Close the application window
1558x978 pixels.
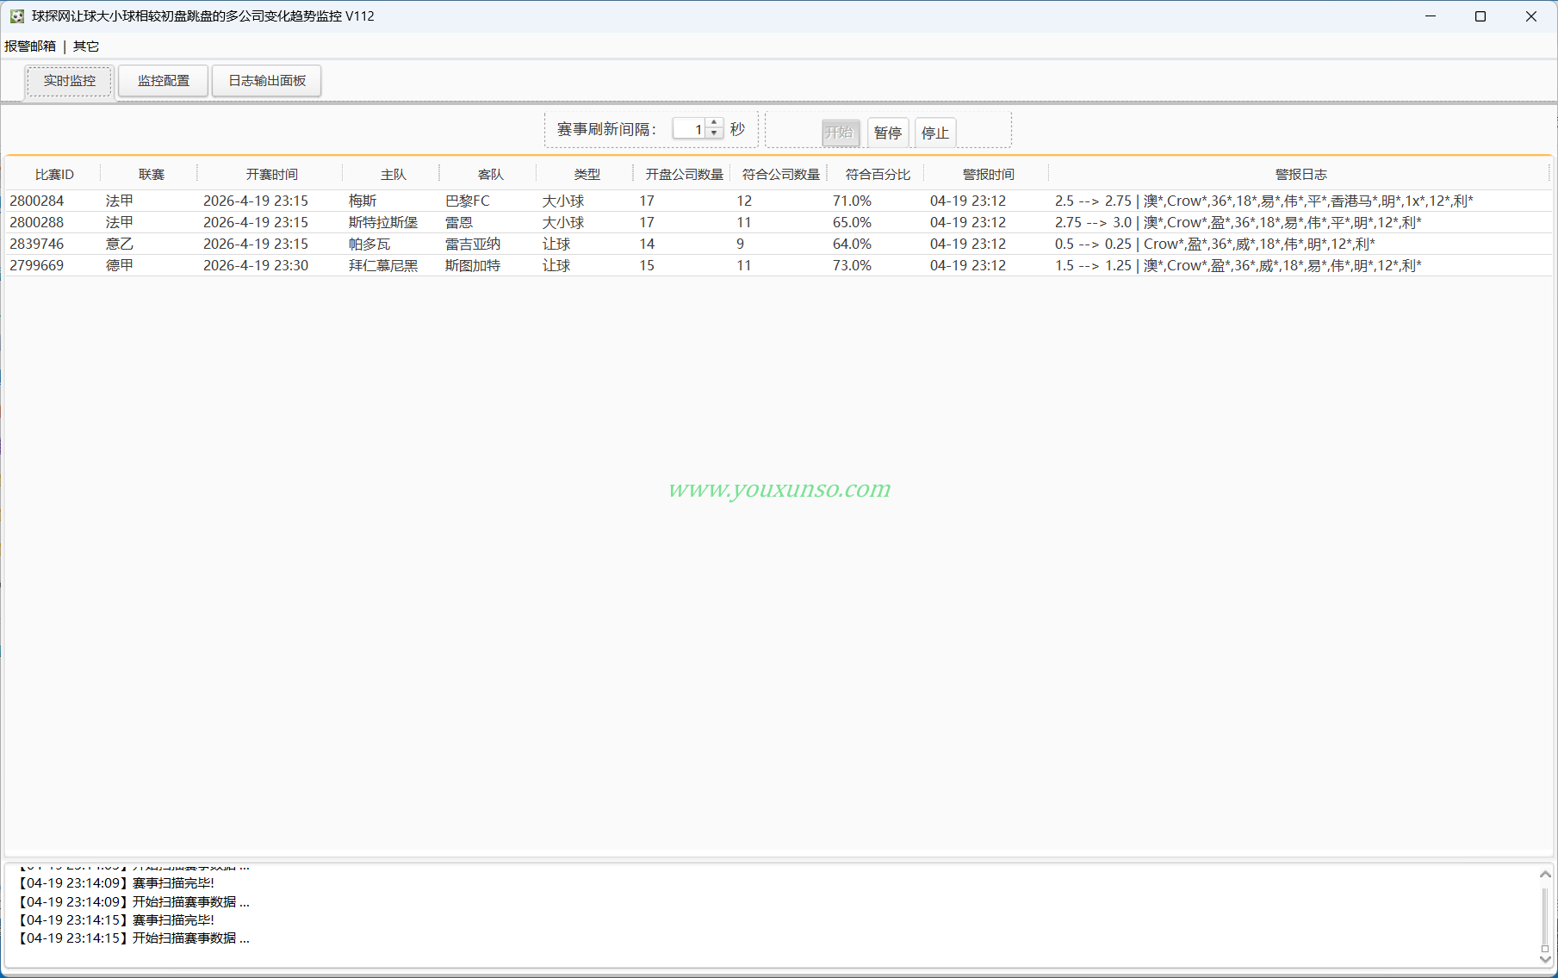pos(1531,16)
